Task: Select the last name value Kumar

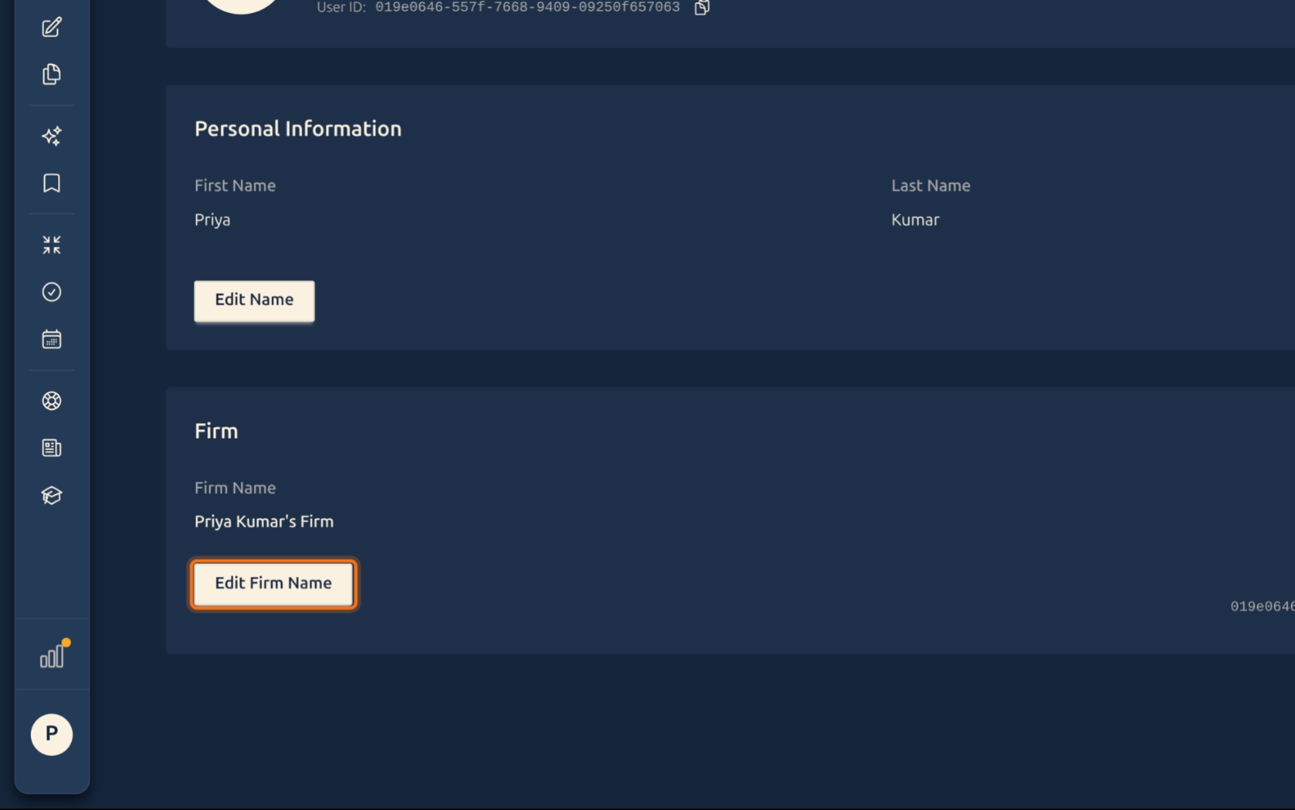Action: coord(915,220)
